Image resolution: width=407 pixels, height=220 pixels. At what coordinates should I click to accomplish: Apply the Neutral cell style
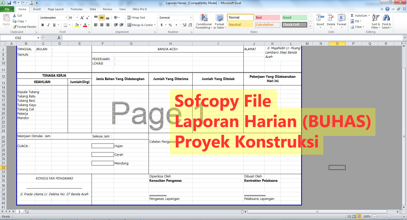240,25
